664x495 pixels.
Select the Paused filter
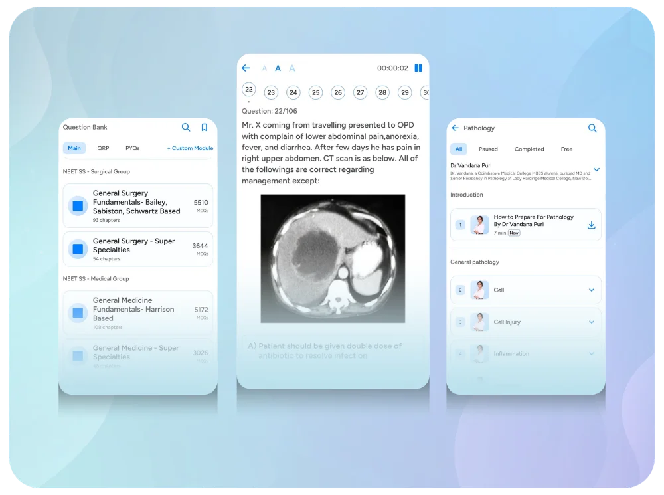488,149
